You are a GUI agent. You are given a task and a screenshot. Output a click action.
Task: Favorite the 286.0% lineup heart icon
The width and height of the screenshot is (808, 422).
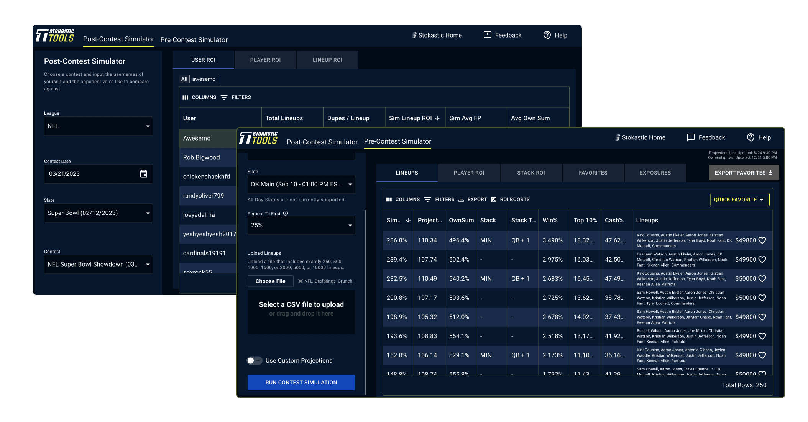pyautogui.click(x=762, y=240)
